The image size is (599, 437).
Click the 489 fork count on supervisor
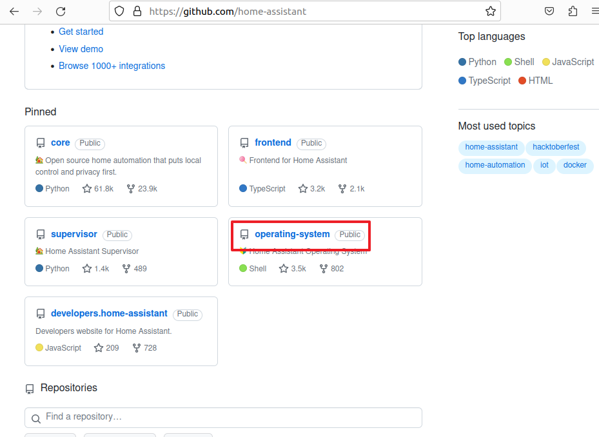pos(140,269)
